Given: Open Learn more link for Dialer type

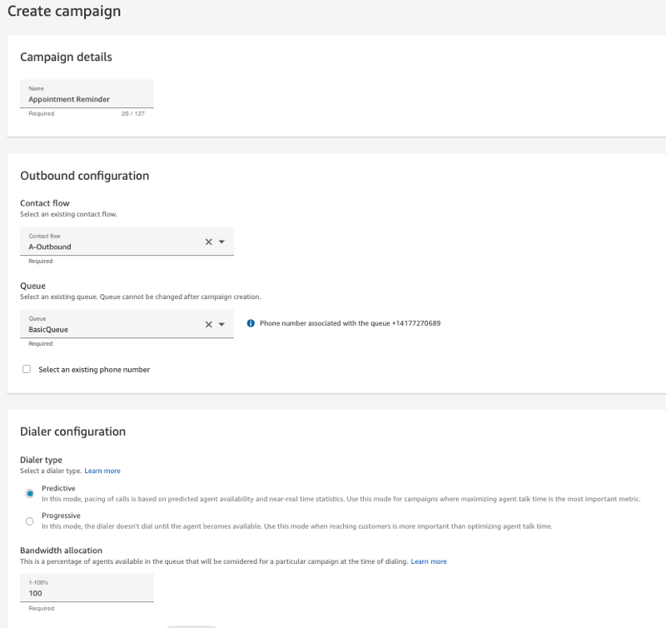Looking at the screenshot, I should 102,471.
